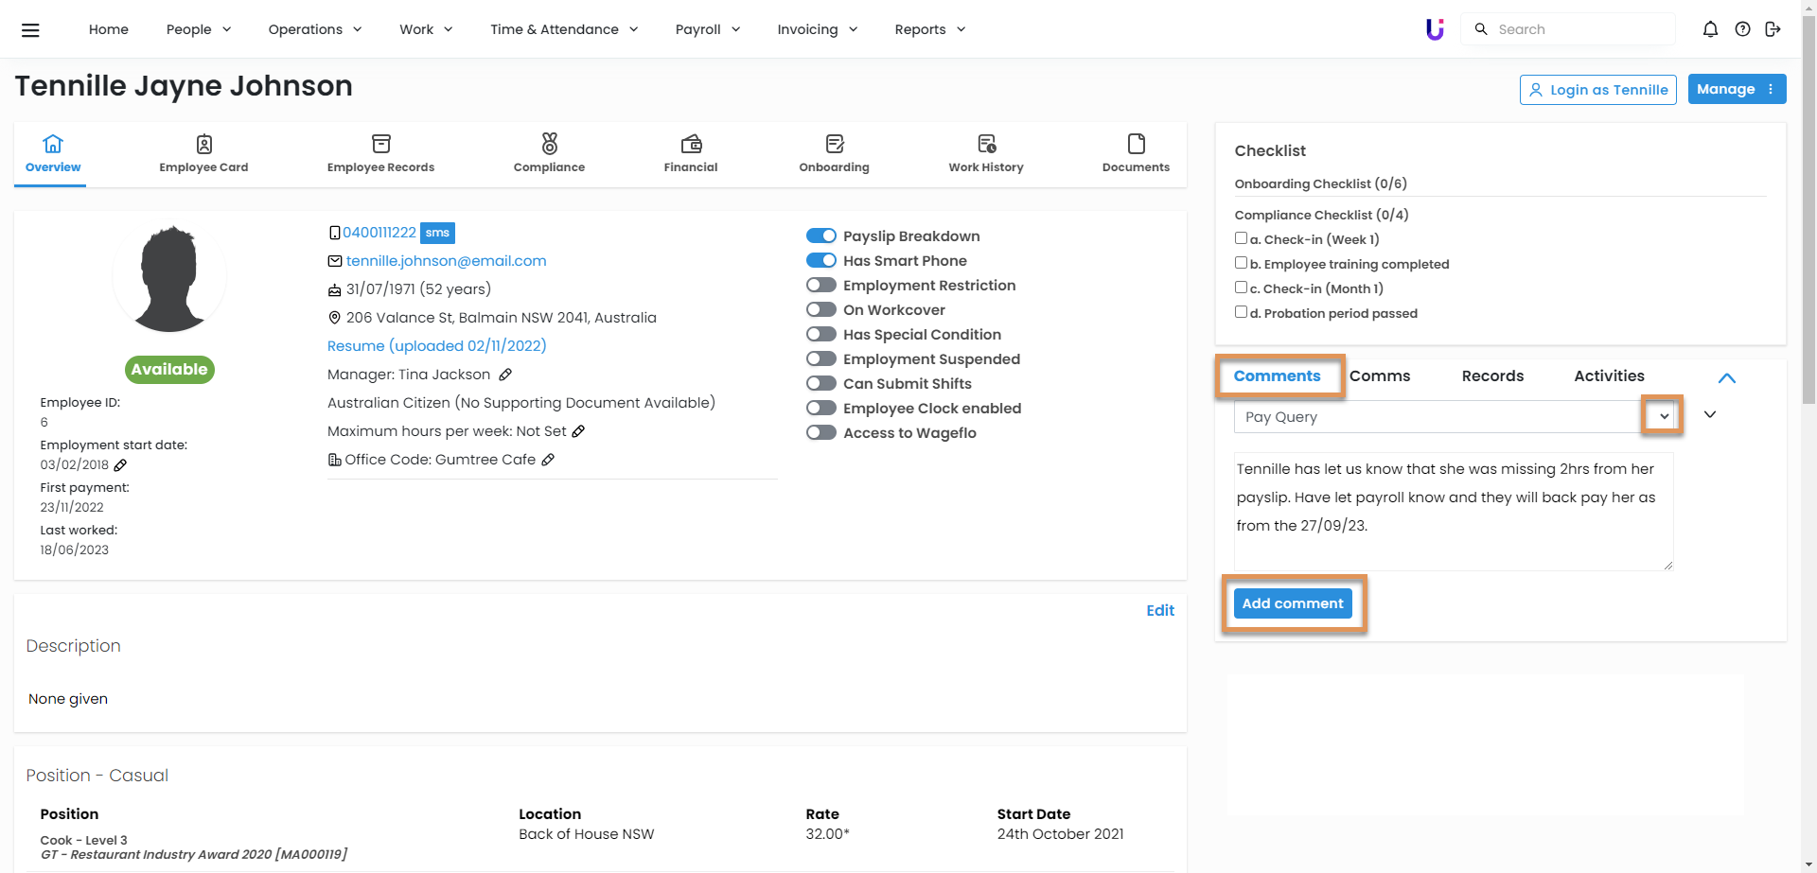Click the logout icon in header
This screenshot has height=873, width=1817.
coord(1773,29)
